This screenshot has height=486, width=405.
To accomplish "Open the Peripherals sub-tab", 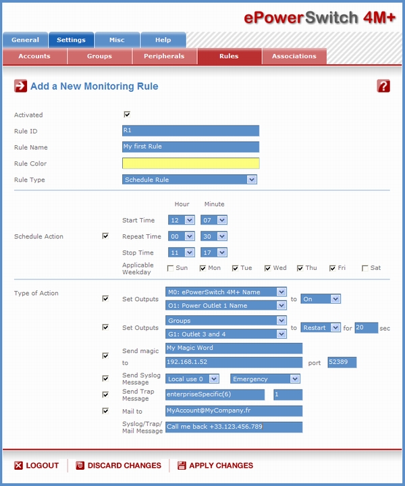I will (164, 56).
